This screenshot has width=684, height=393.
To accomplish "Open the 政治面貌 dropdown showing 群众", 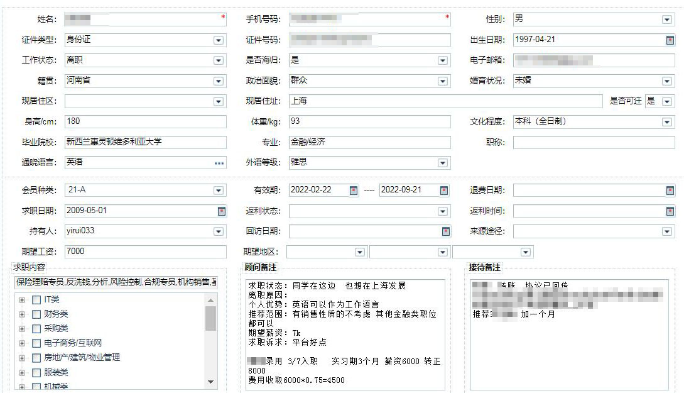I will pyautogui.click(x=442, y=81).
